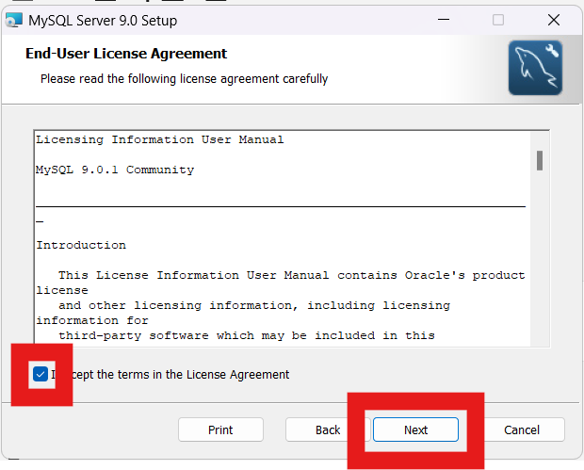This screenshot has width=584, height=470.
Task: Close the MySQL Server 9.0 Setup window
Action: [554, 20]
